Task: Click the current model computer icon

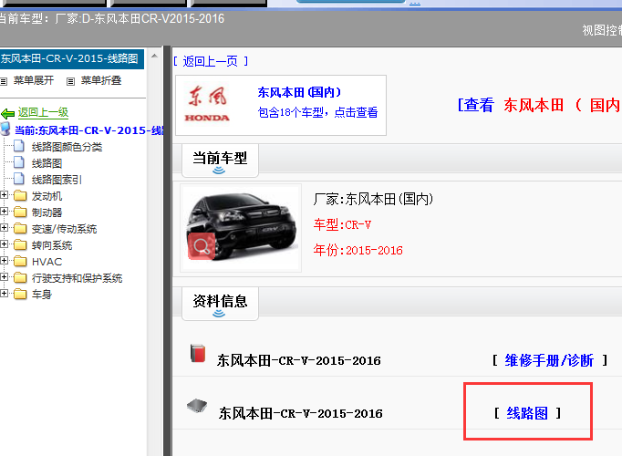Action: (x=5, y=130)
